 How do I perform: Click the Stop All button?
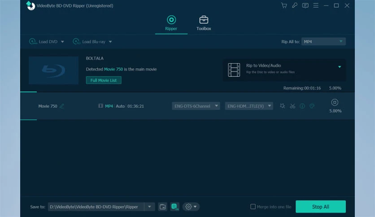click(x=320, y=207)
